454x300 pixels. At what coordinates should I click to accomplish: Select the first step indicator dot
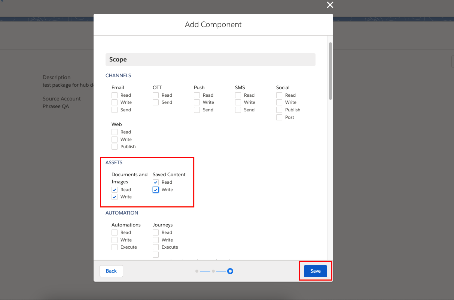click(x=197, y=271)
